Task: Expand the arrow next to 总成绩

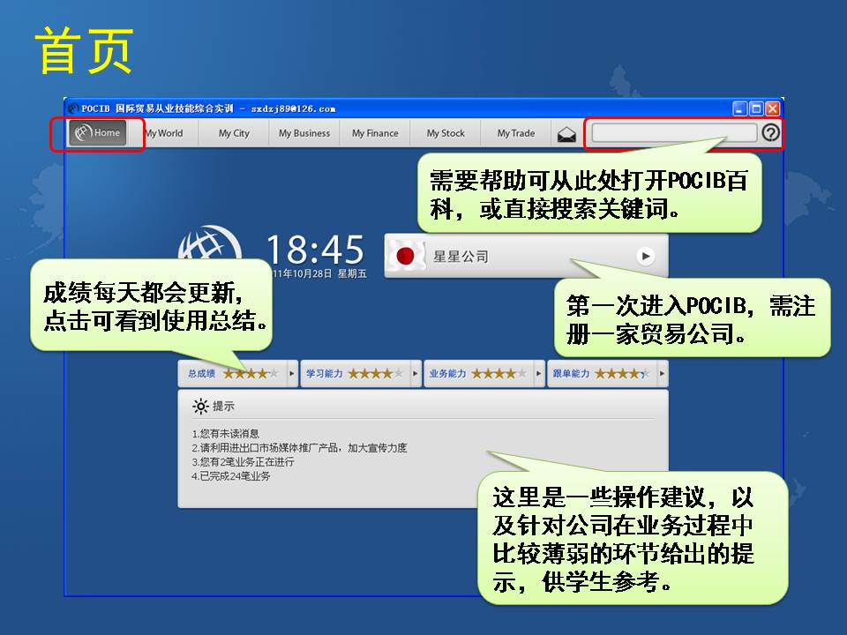Action: 293,374
